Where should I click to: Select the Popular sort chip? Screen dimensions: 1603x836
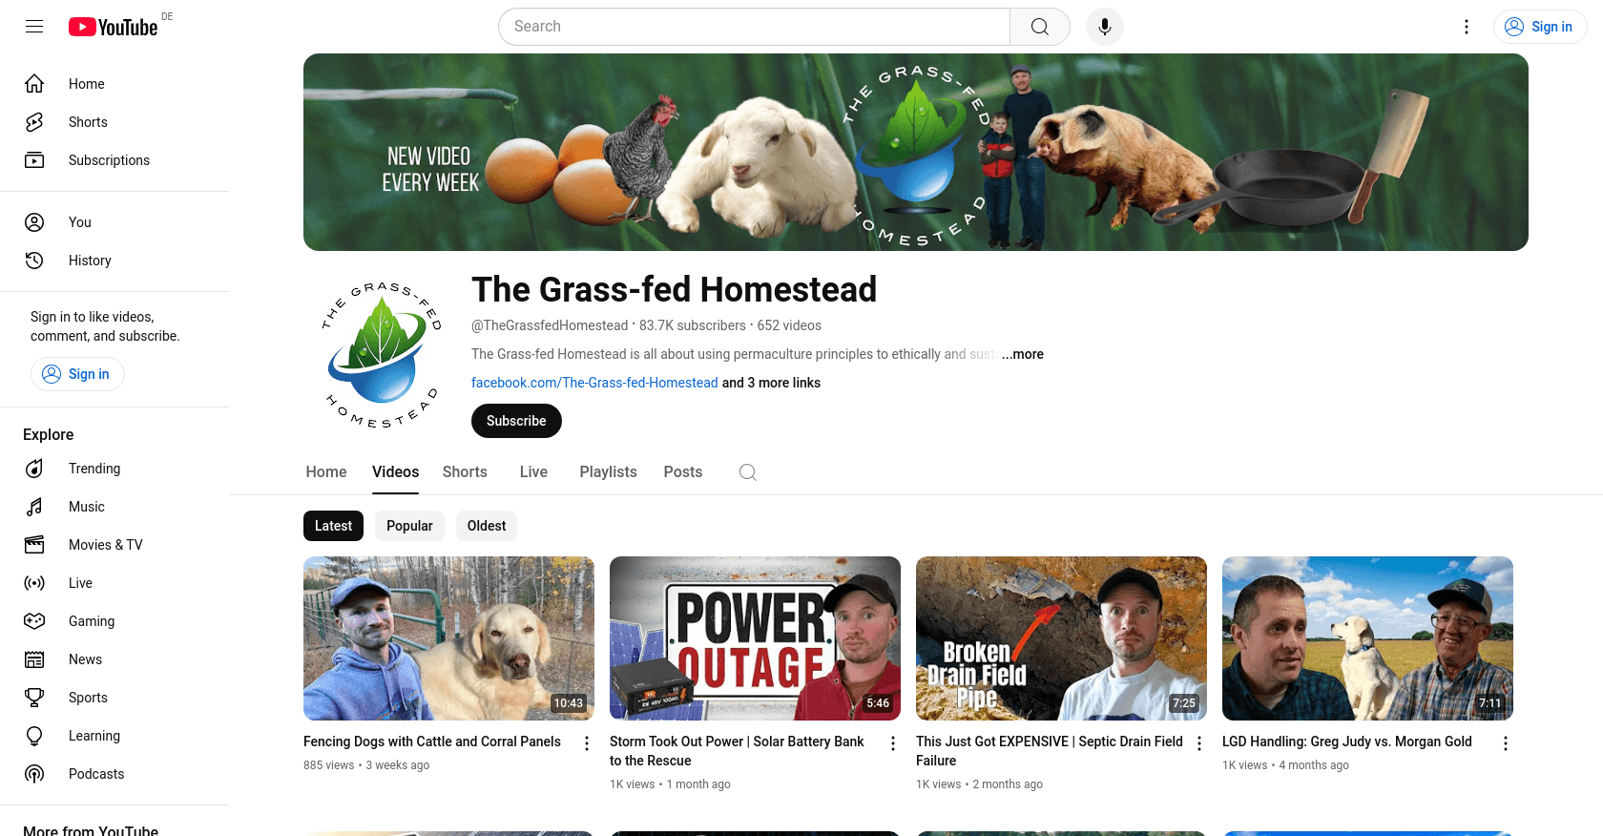409,526
